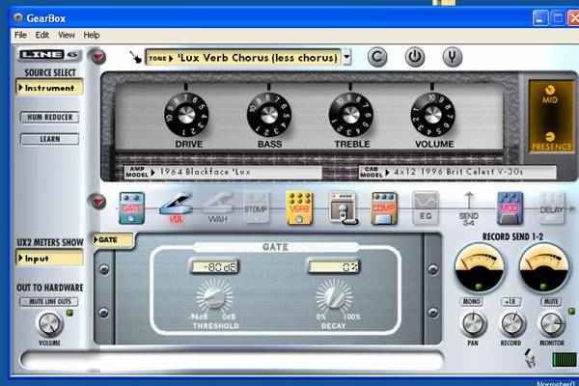Click the amp and microphone icon

pos(344,208)
